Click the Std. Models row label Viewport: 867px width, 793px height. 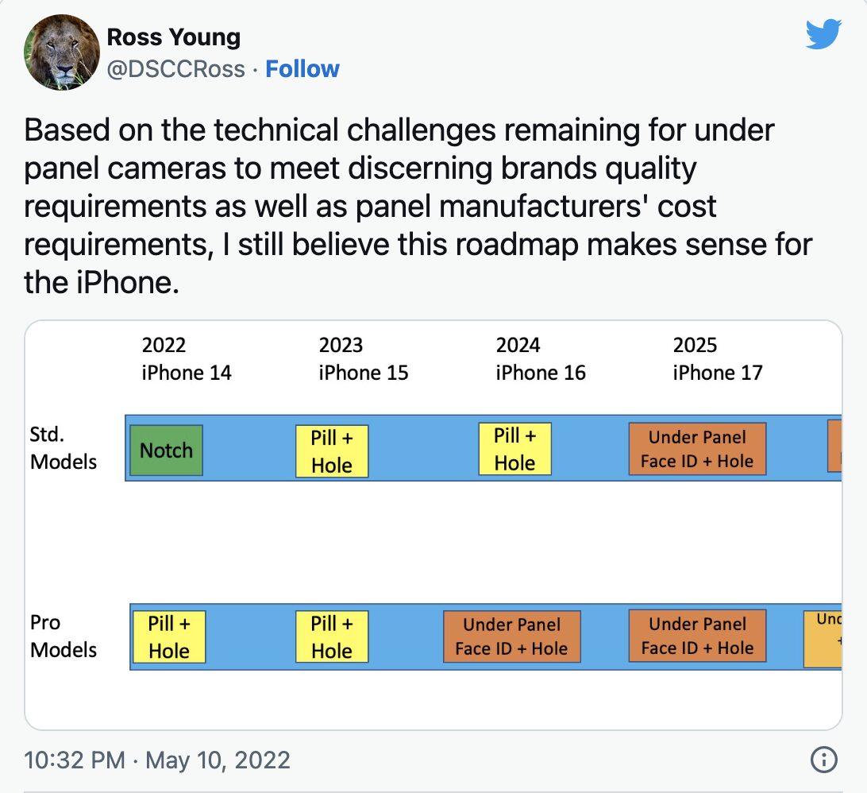63,447
